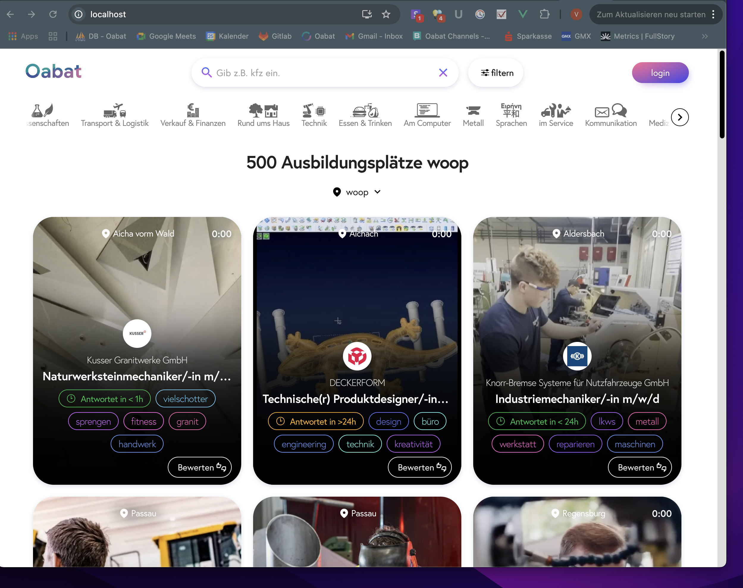This screenshot has width=743, height=588.
Task: Click the next arrow to scroll categories
Action: click(x=680, y=116)
